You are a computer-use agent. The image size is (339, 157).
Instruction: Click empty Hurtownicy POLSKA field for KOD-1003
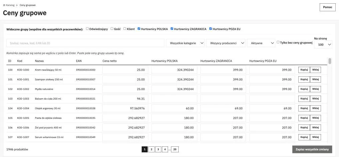(x=174, y=99)
